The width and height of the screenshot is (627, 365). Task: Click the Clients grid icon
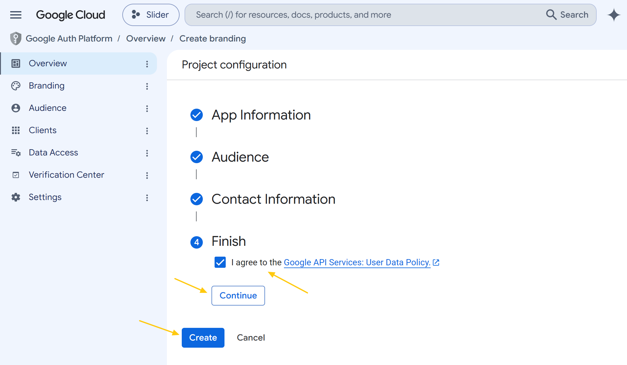(16, 130)
